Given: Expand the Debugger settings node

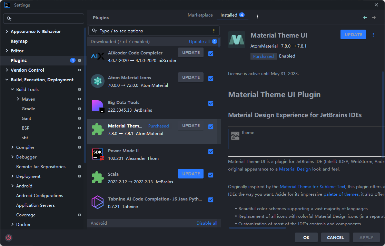Looking at the screenshot, I should point(12,157).
